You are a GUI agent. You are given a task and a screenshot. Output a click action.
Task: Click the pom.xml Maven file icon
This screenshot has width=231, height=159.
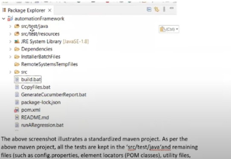click(17, 110)
